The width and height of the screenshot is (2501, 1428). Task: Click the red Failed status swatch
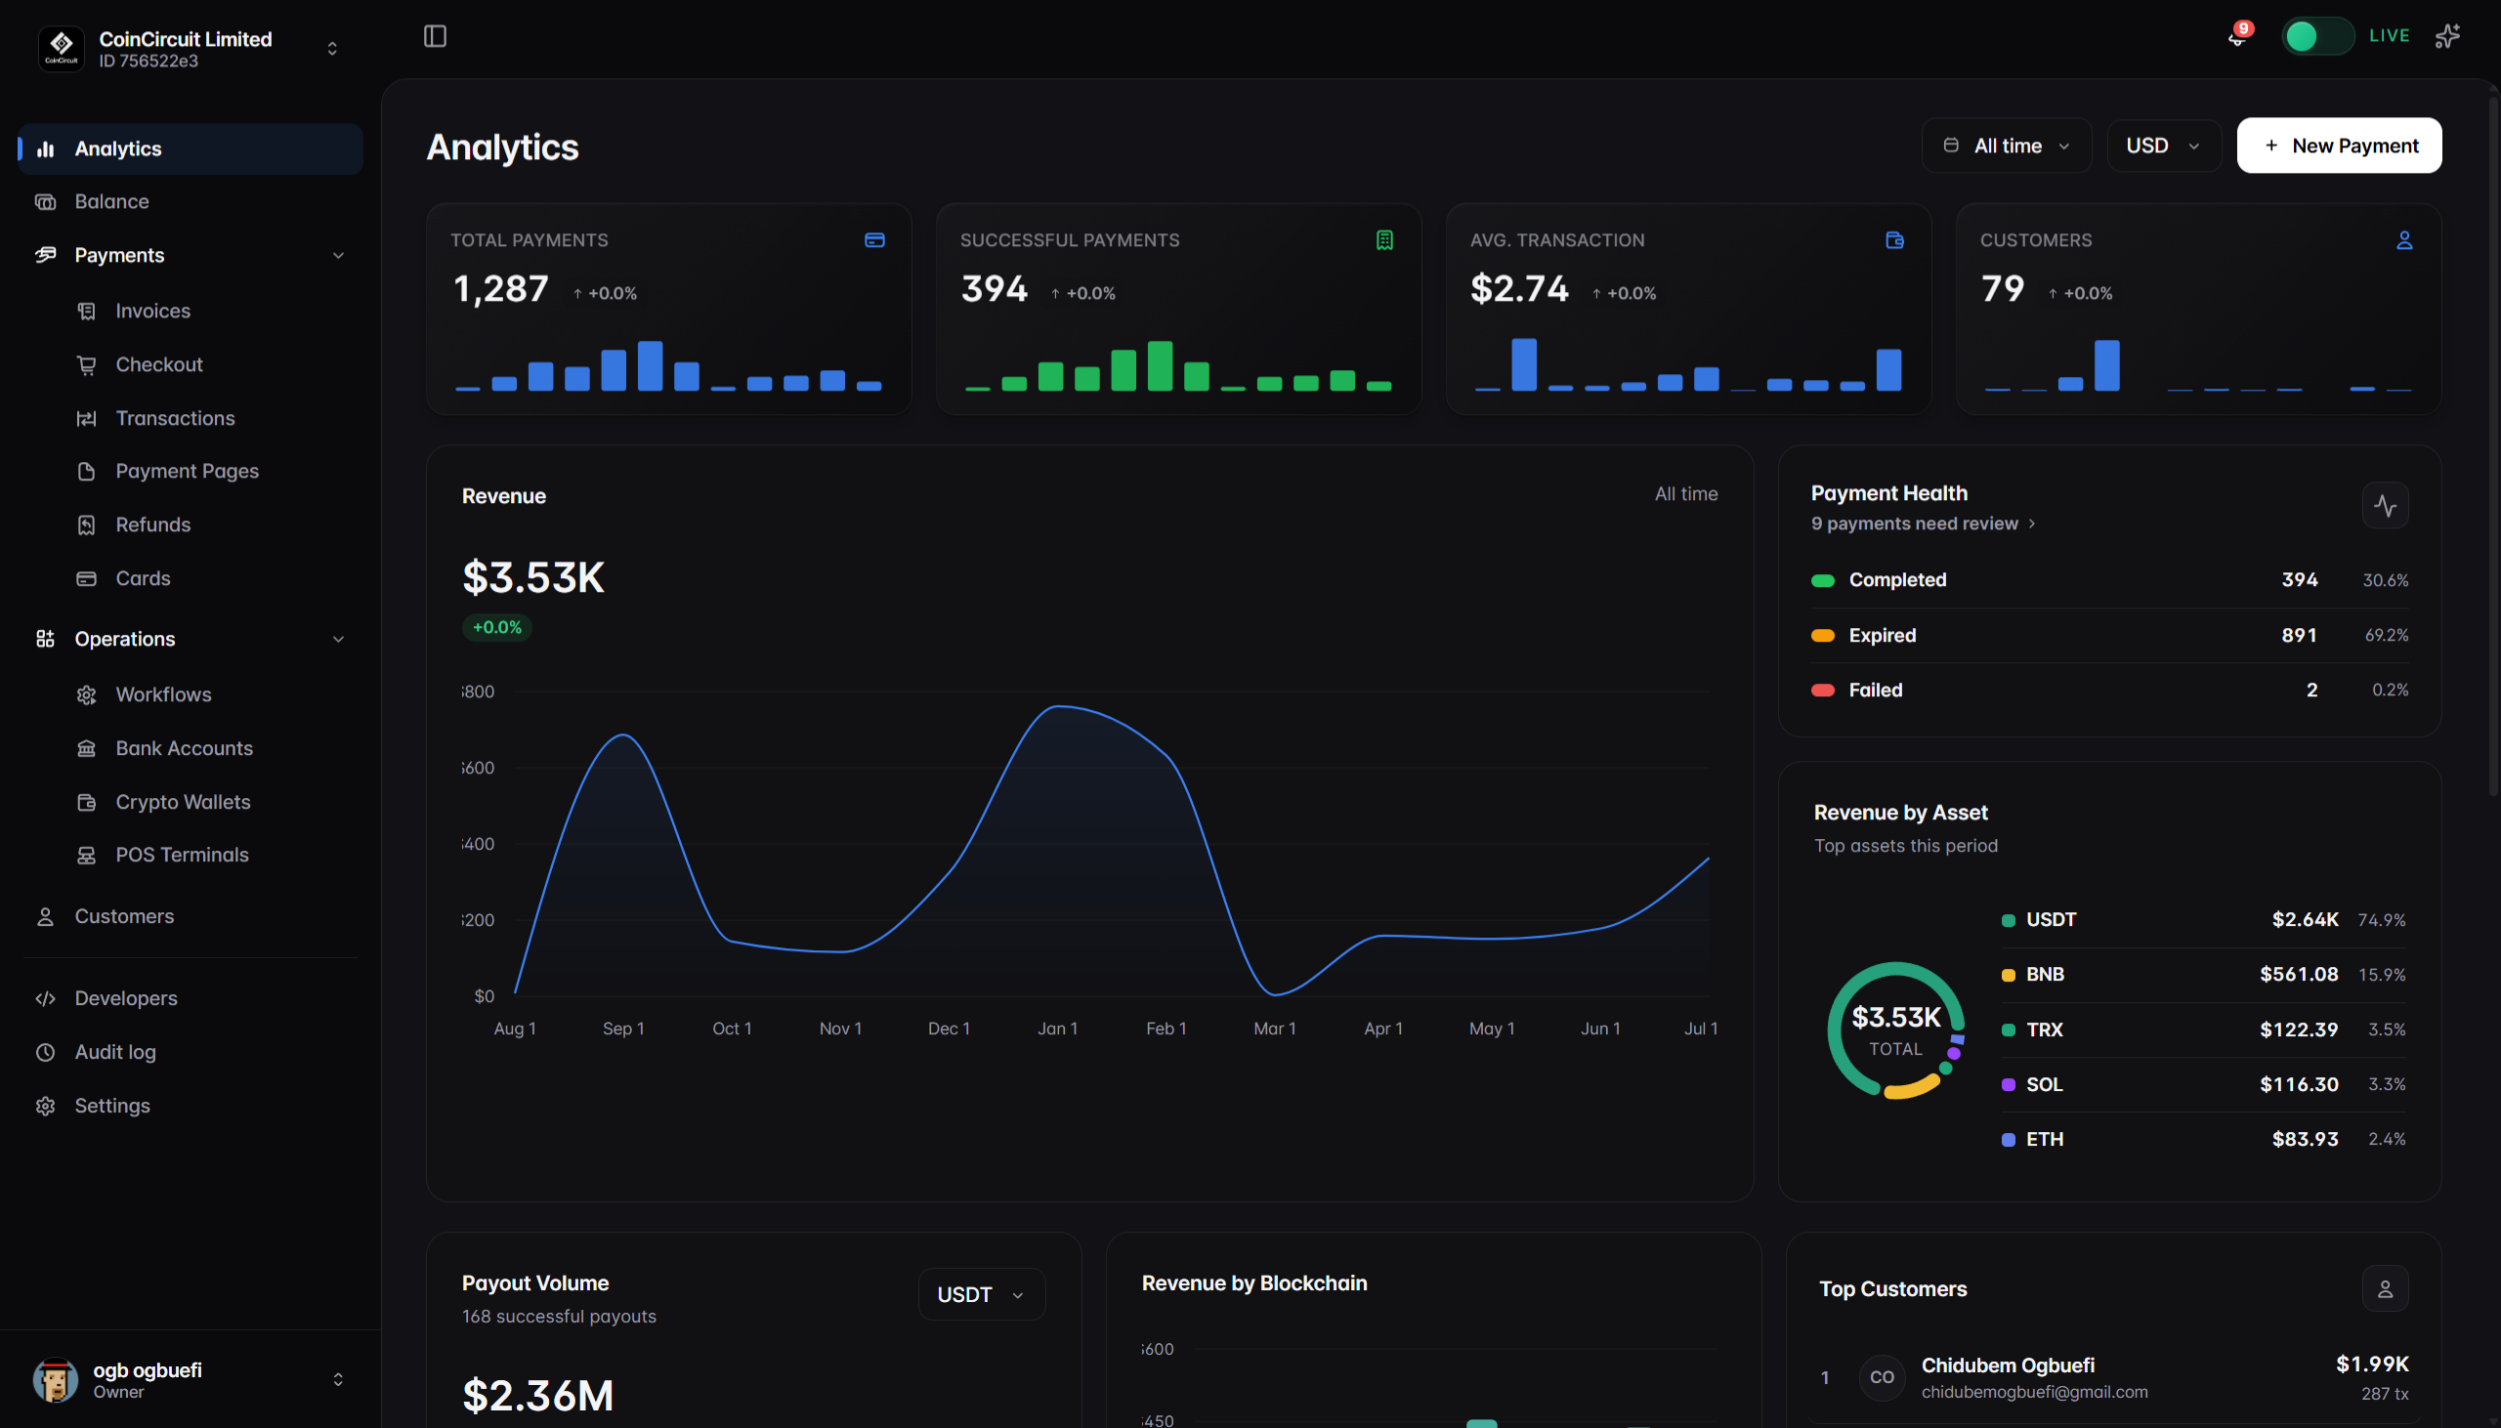[1822, 691]
